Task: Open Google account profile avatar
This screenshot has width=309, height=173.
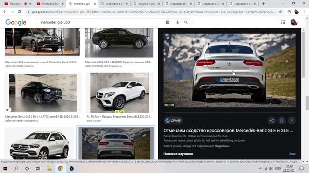Action: tap(294, 22)
